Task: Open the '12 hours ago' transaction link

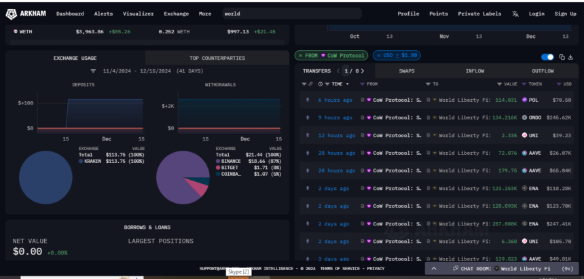Action: point(337,135)
